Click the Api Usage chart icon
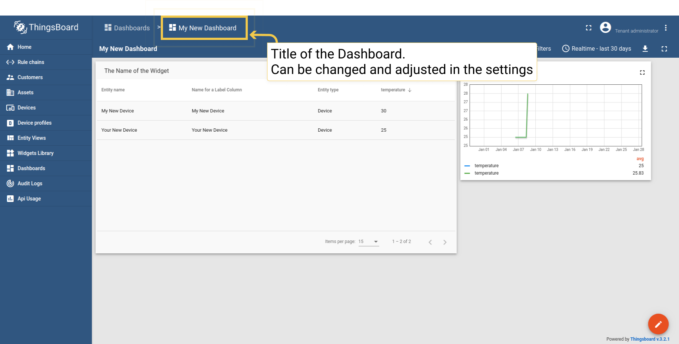 click(x=10, y=199)
